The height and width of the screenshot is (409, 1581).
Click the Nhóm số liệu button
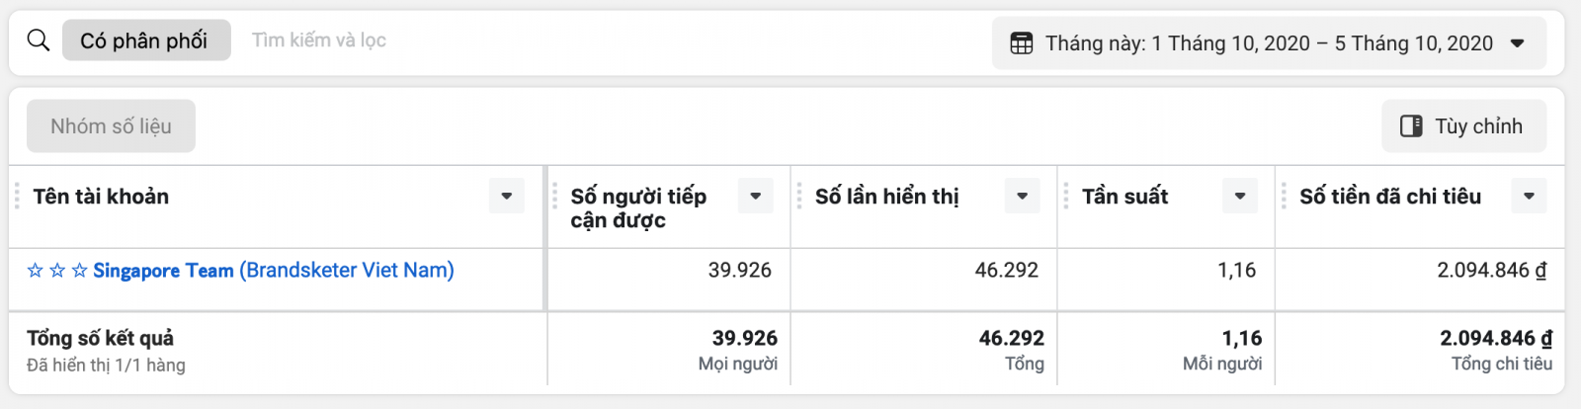111,126
